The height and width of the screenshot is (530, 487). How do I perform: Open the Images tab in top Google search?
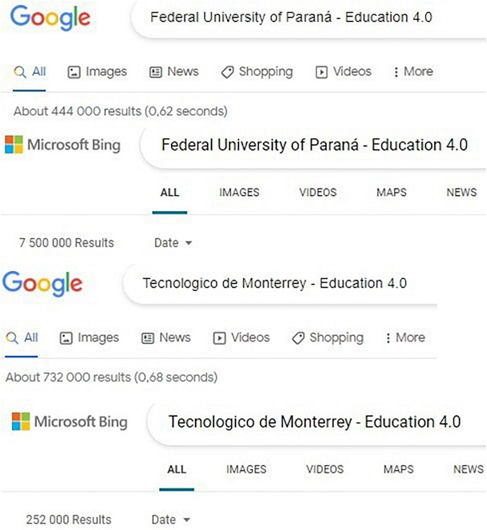click(97, 72)
